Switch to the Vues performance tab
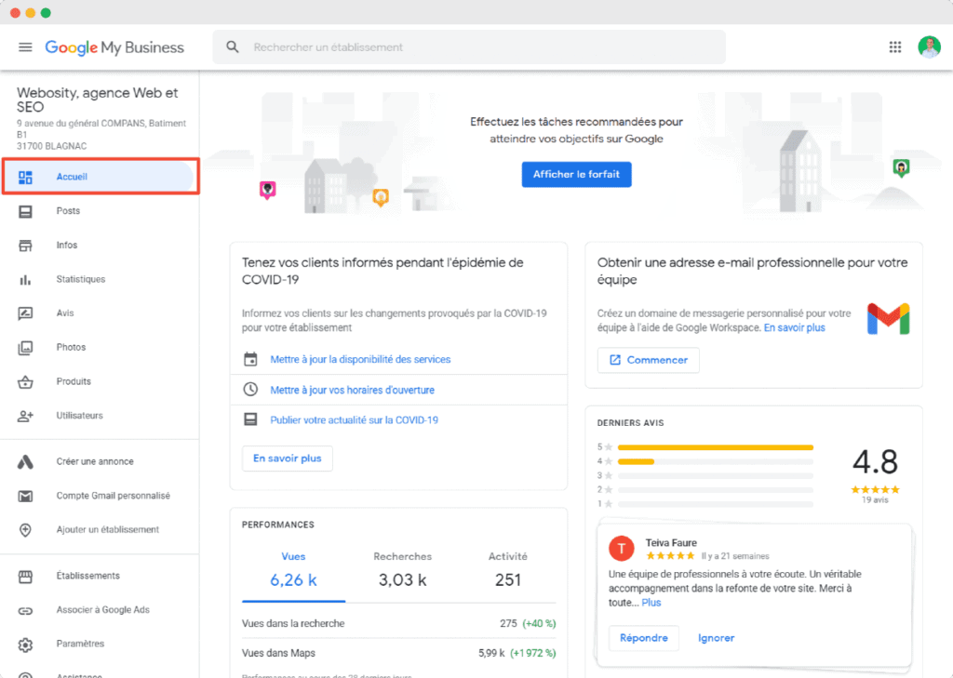953x678 pixels. click(293, 569)
